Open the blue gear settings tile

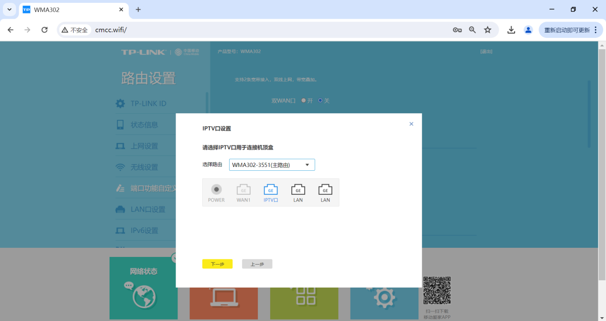(384, 303)
